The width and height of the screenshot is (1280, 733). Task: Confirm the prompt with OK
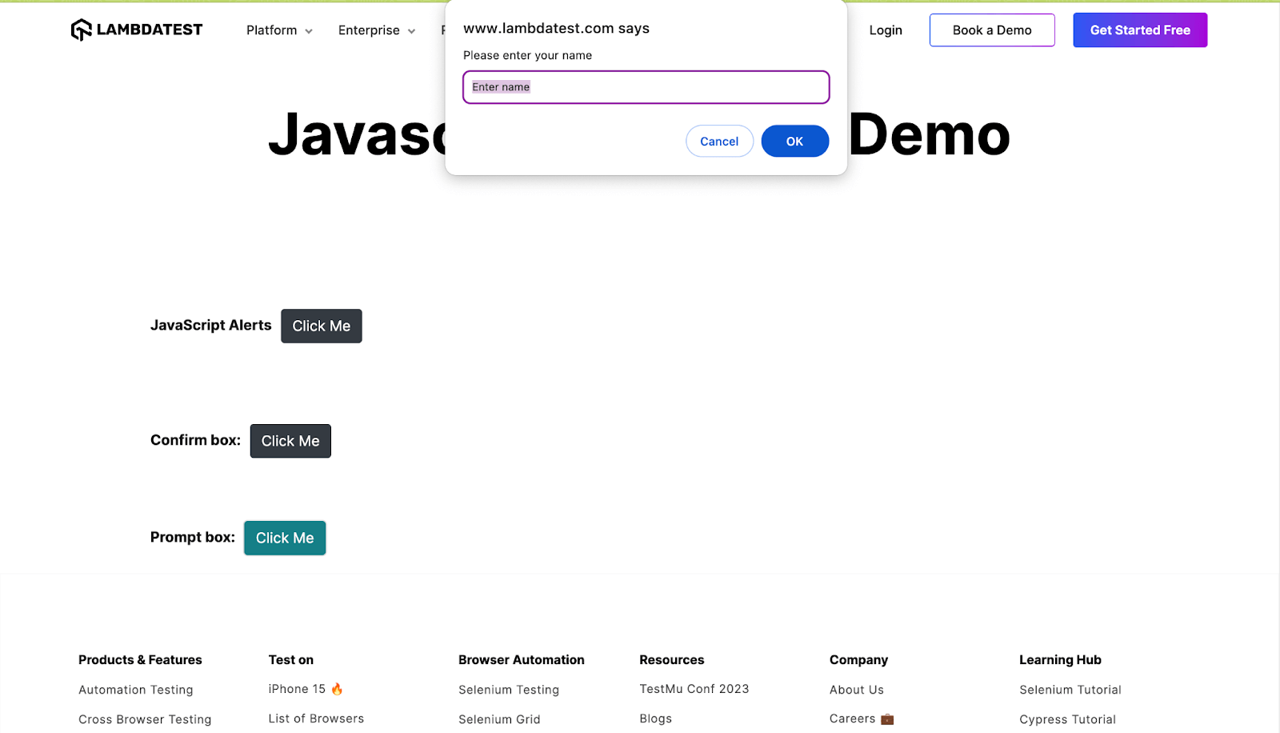coord(794,141)
